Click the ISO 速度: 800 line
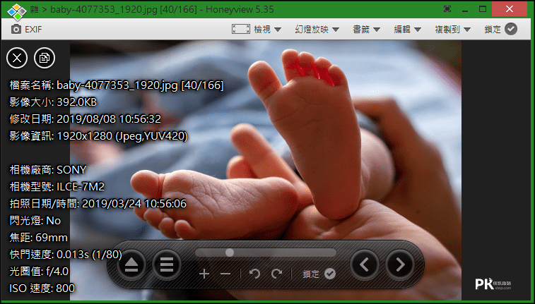The height and width of the screenshot is (304, 535). pyautogui.click(x=42, y=288)
